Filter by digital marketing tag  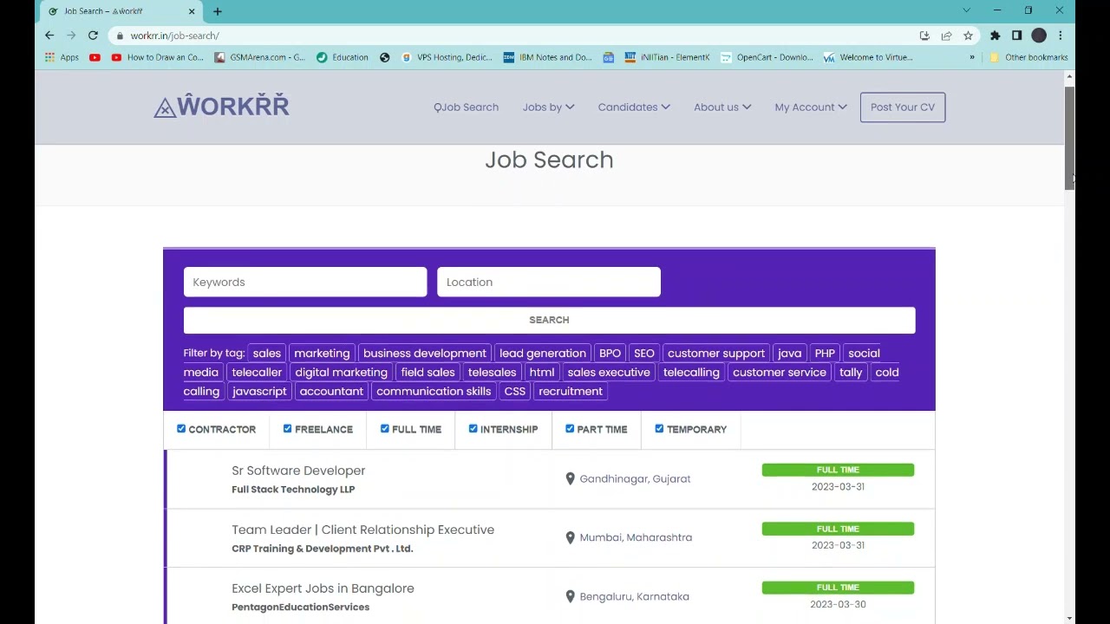coord(341,373)
